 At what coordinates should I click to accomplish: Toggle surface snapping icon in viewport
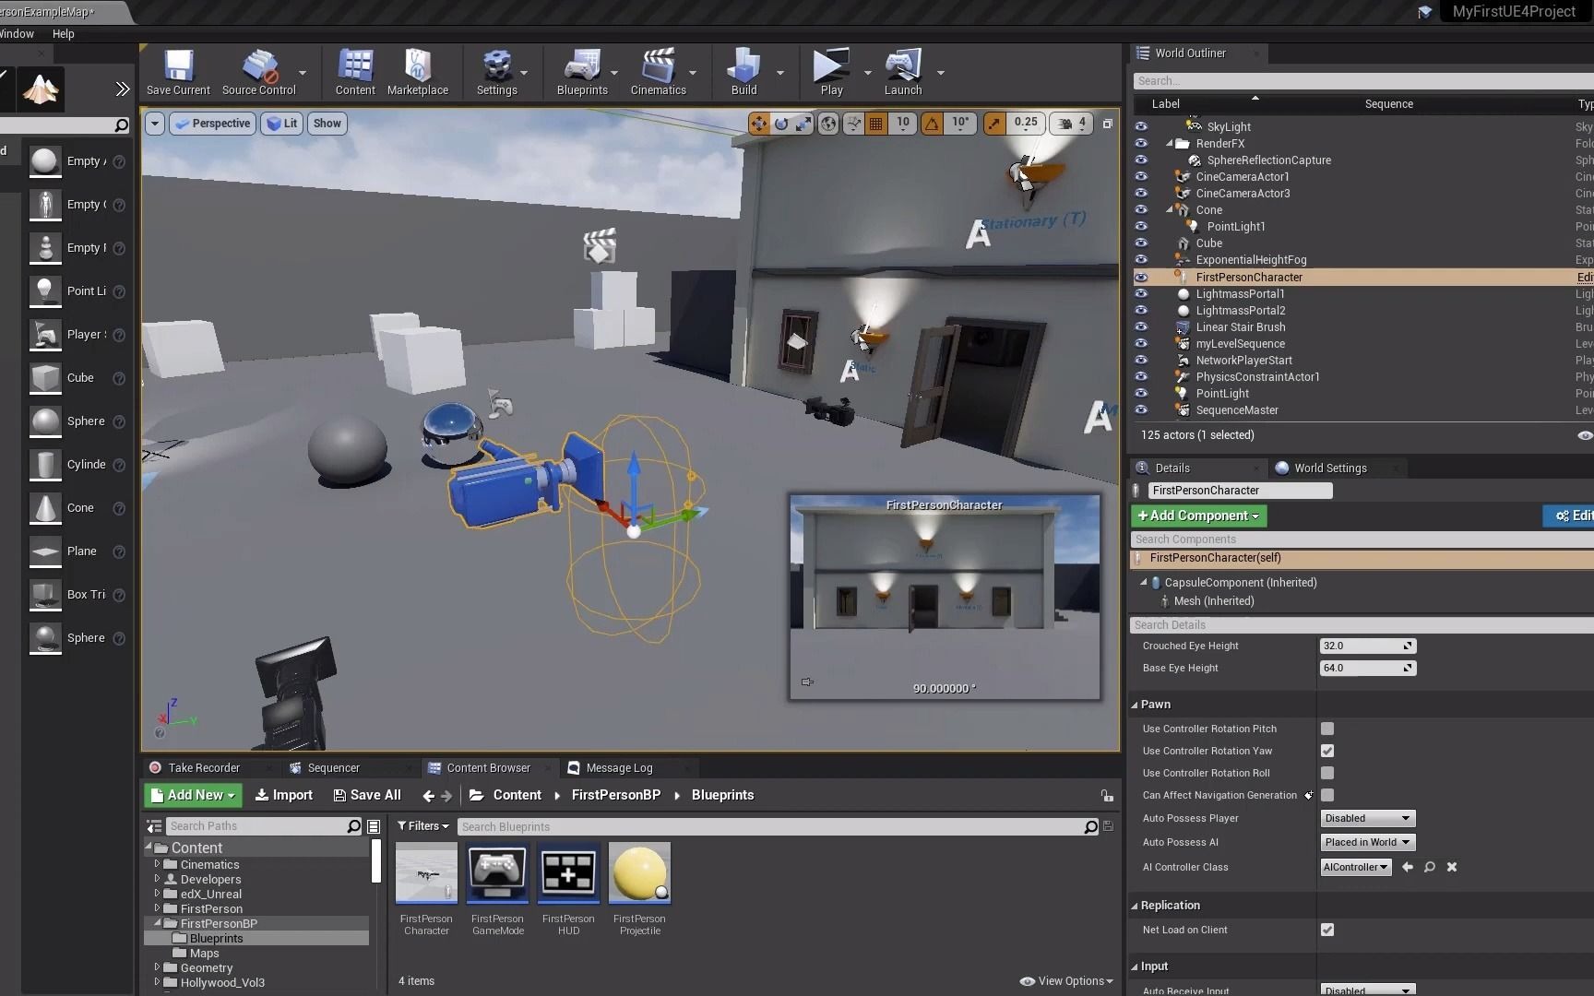(853, 124)
